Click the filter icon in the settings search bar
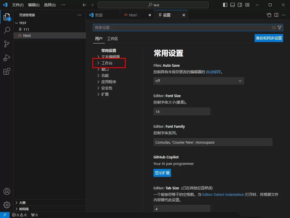This screenshot has height=218, width=290. 279,27
